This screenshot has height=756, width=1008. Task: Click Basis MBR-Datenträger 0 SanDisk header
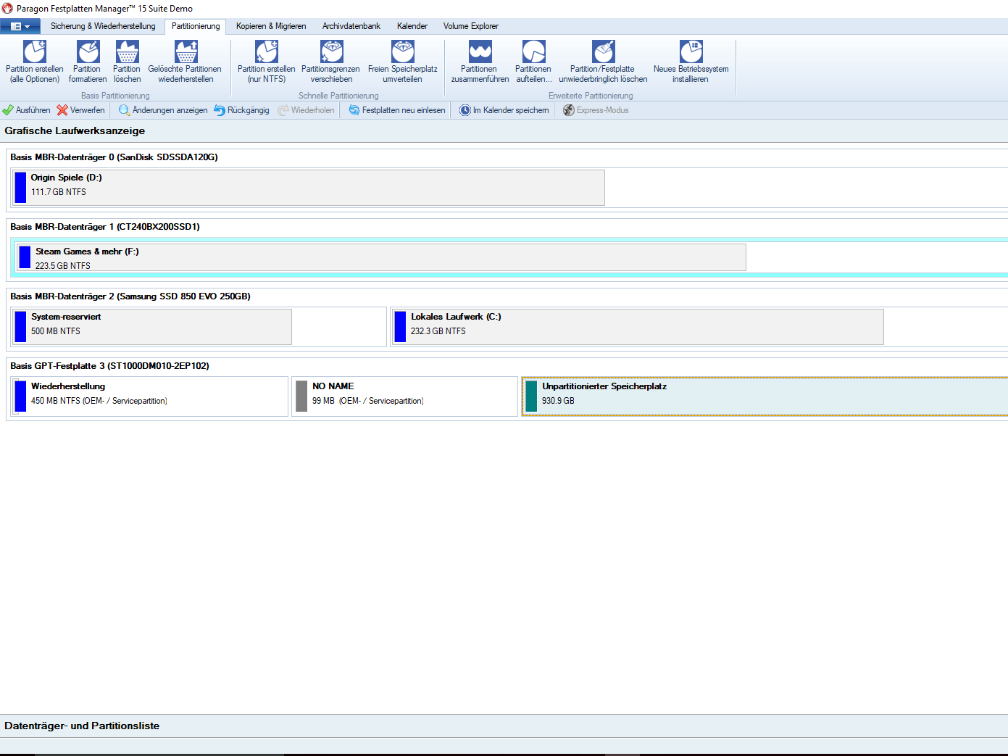[x=114, y=157]
